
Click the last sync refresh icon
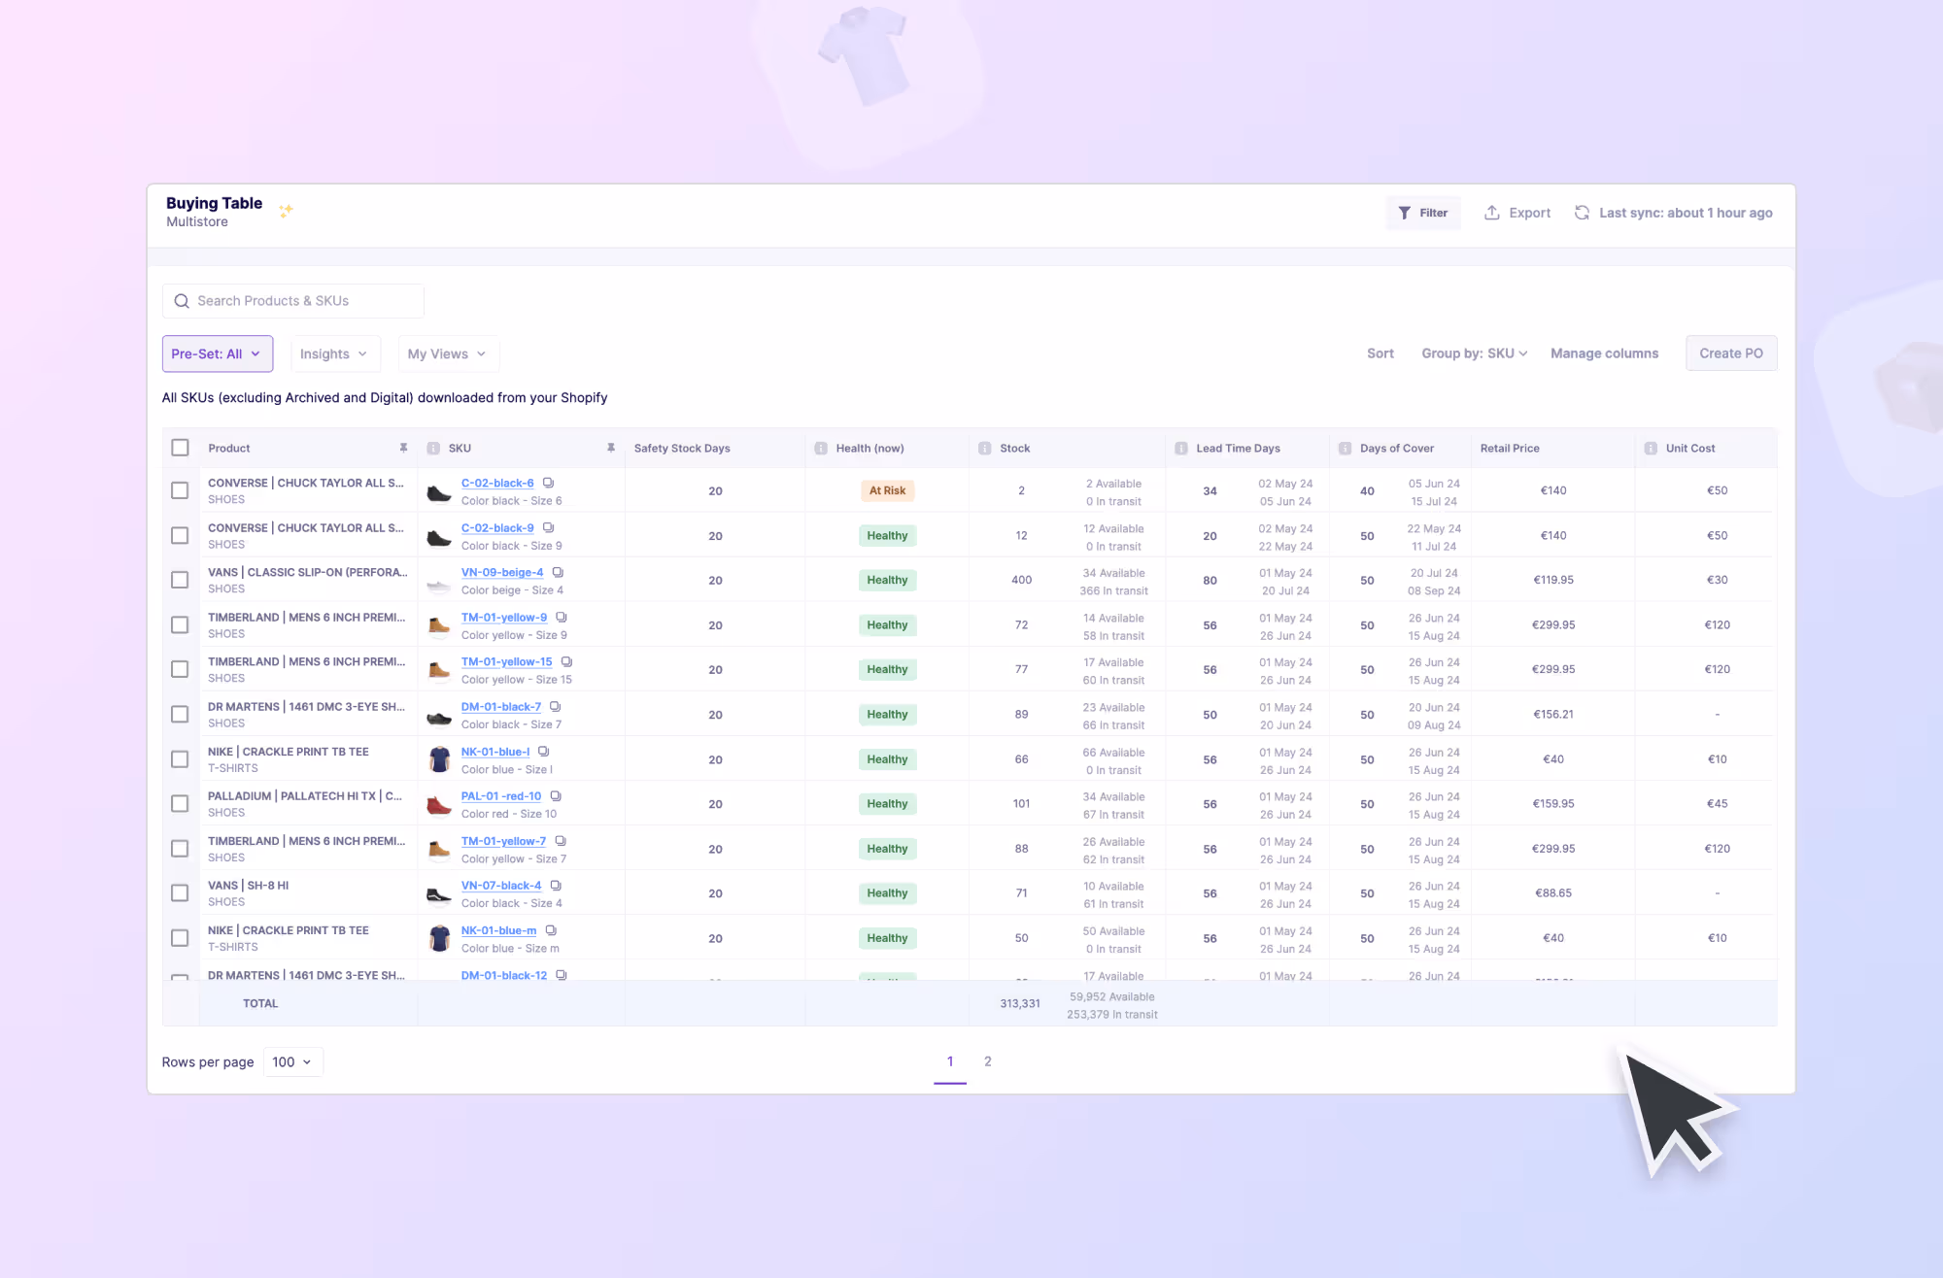pos(1582,213)
